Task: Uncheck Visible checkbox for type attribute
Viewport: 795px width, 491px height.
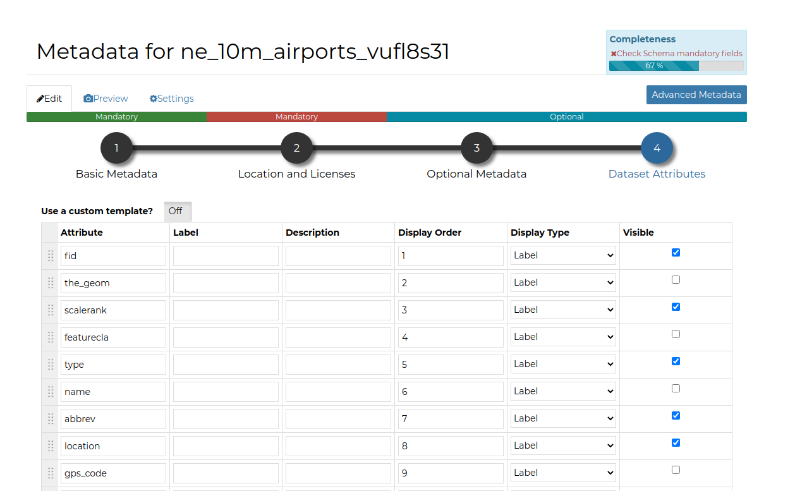Action: coord(676,361)
